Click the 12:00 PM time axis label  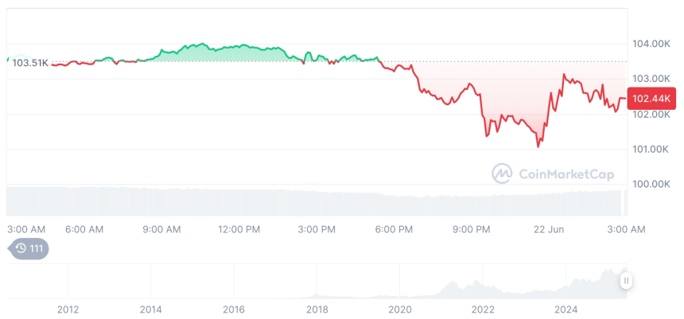239,229
